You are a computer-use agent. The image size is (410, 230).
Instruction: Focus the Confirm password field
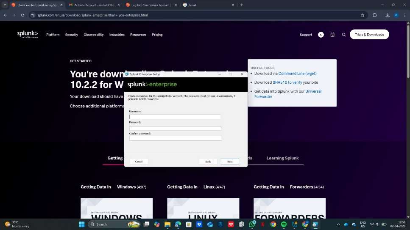coord(175,138)
